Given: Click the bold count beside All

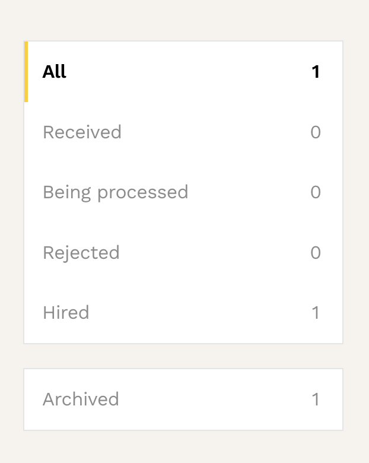Looking at the screenshot, I should click(x=316, y=72).
